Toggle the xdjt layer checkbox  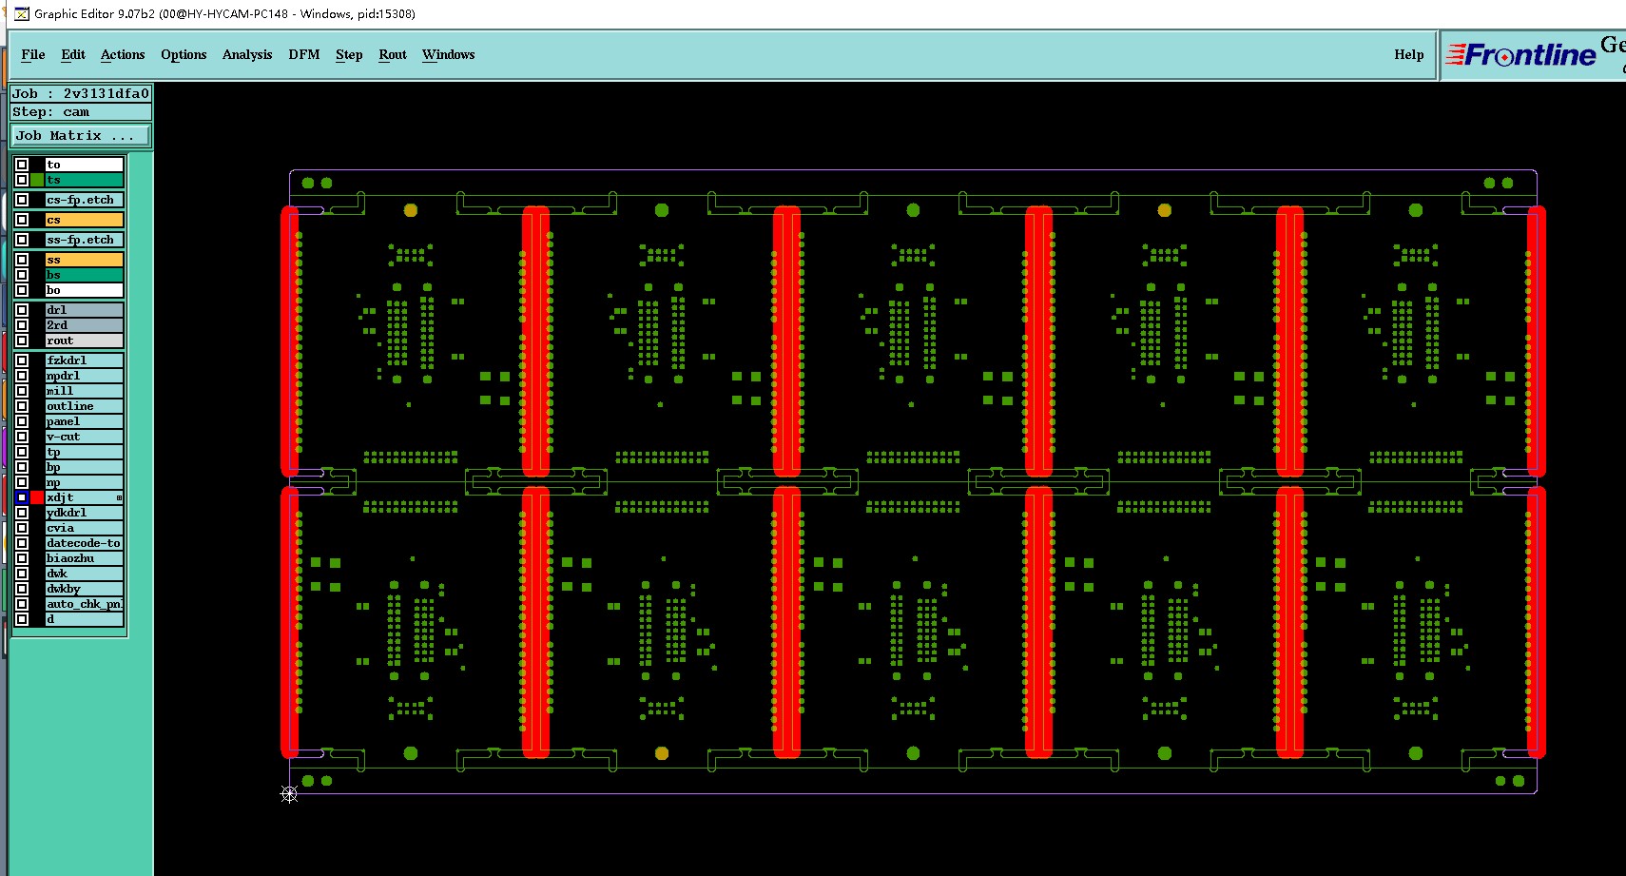[x=22, y=497]
